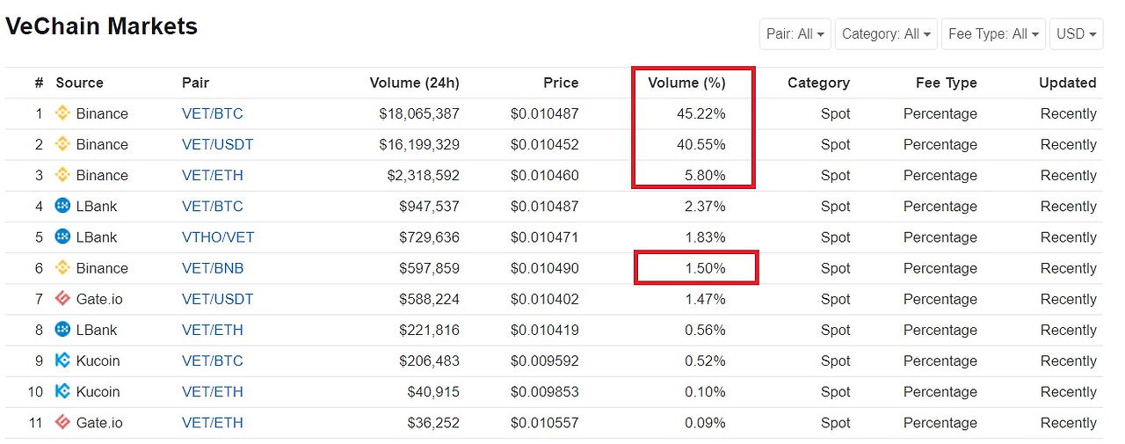
Task: Select the 1.50% volume share cell
Action: pos(705,268)
